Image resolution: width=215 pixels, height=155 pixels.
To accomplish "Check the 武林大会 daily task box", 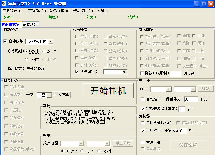I will coord(6,87).
